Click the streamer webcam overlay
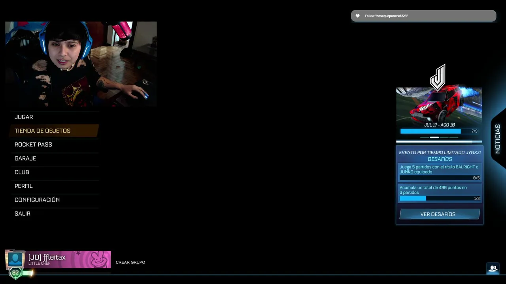Screen dimensions: 506x284 (x=81, y=64)
